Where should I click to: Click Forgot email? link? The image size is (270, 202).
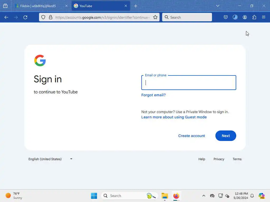[x=153, y=95]
